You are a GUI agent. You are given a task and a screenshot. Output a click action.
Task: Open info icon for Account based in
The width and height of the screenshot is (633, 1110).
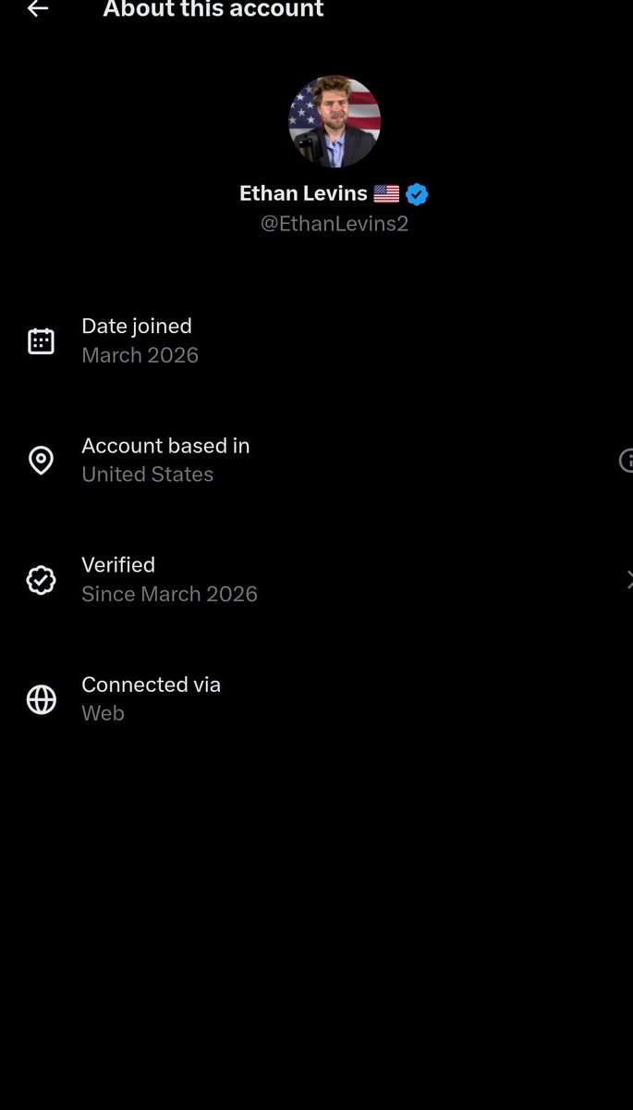(x=627, y=460)
